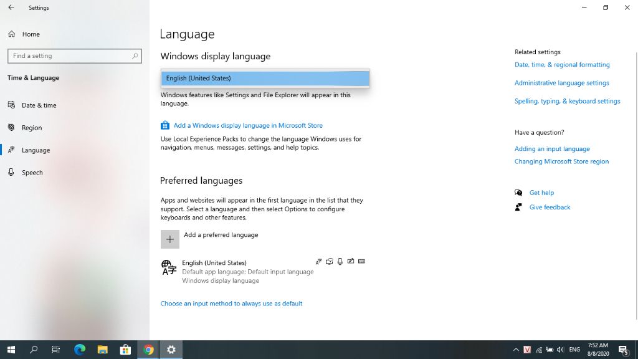Image resolution: width=638 pixels, height=359 pixels.
Task: Click the Find a setting search box
Action: 75,55
